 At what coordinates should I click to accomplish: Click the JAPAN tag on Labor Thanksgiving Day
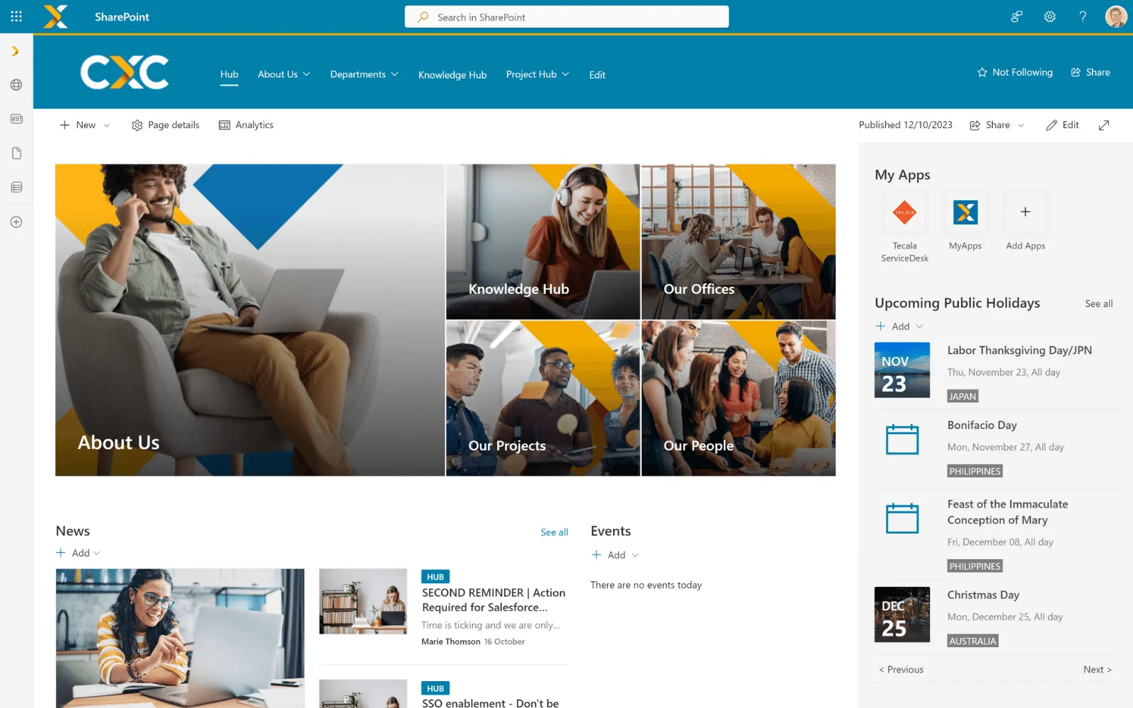click(963, 396)
